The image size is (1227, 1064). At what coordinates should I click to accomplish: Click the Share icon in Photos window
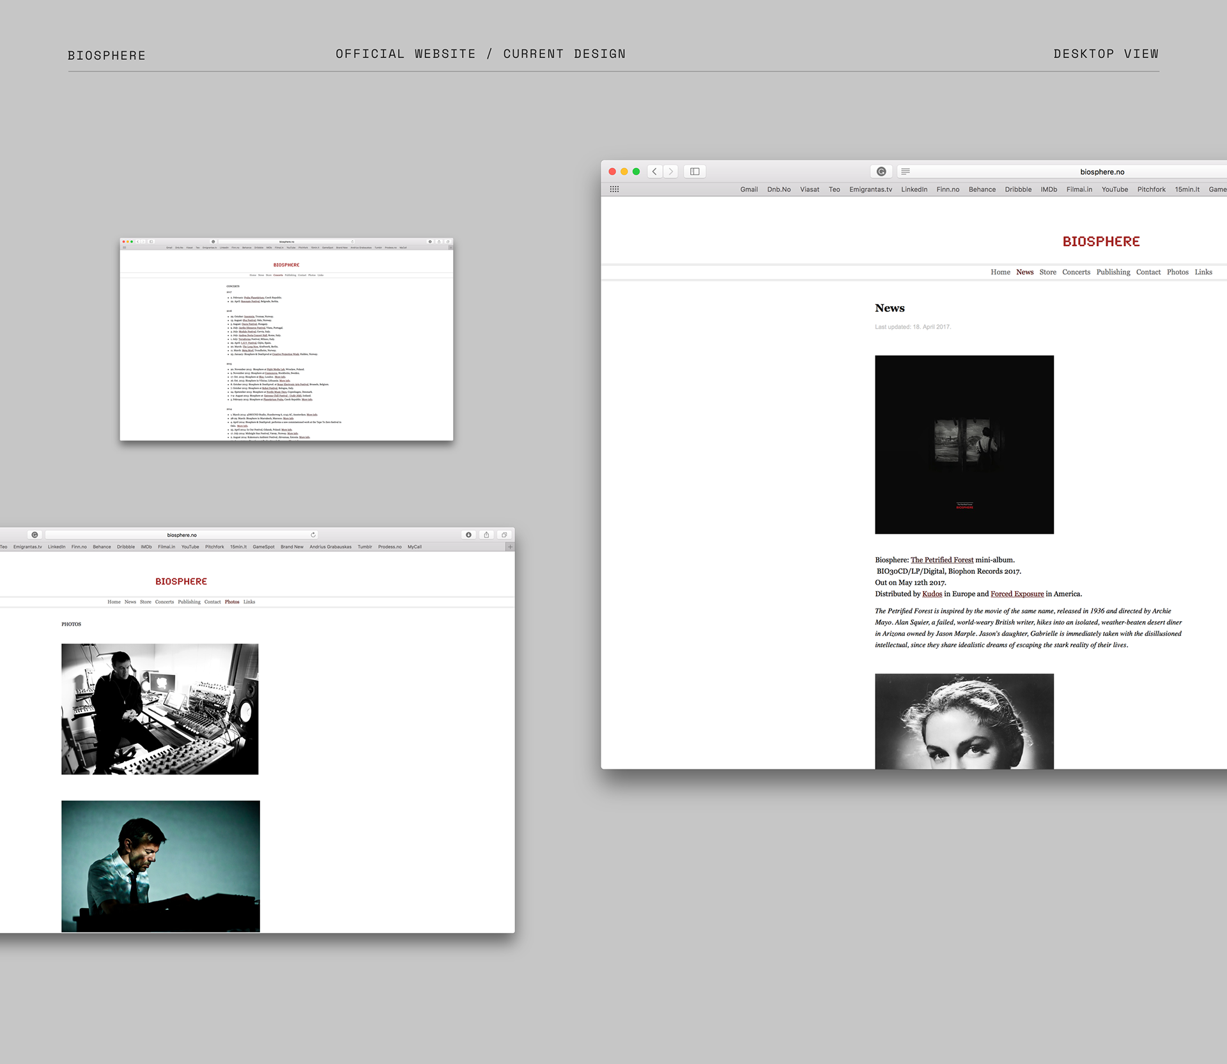[486, 535]
